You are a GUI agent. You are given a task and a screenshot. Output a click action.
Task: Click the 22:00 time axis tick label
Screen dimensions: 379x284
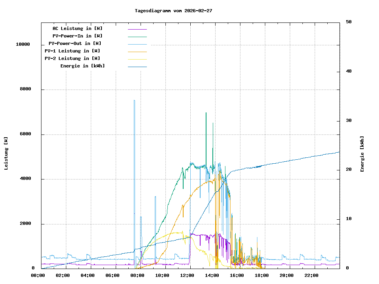311,275
